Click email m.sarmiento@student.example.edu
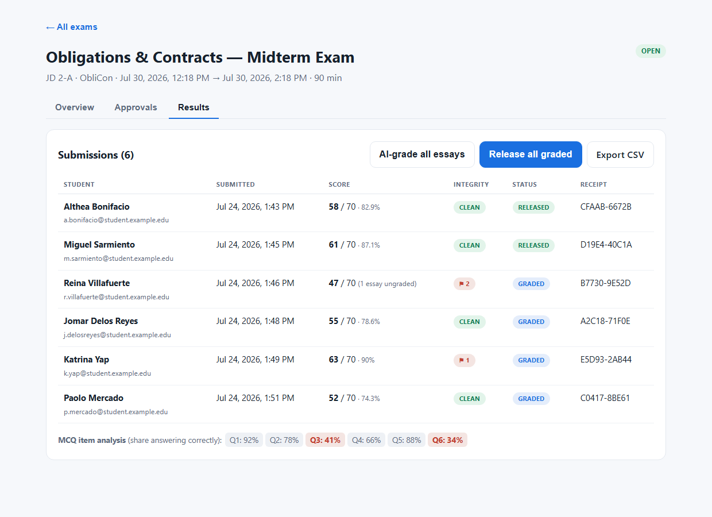The height and width of the screenshot is (517, 712). (x=118, y=258)
